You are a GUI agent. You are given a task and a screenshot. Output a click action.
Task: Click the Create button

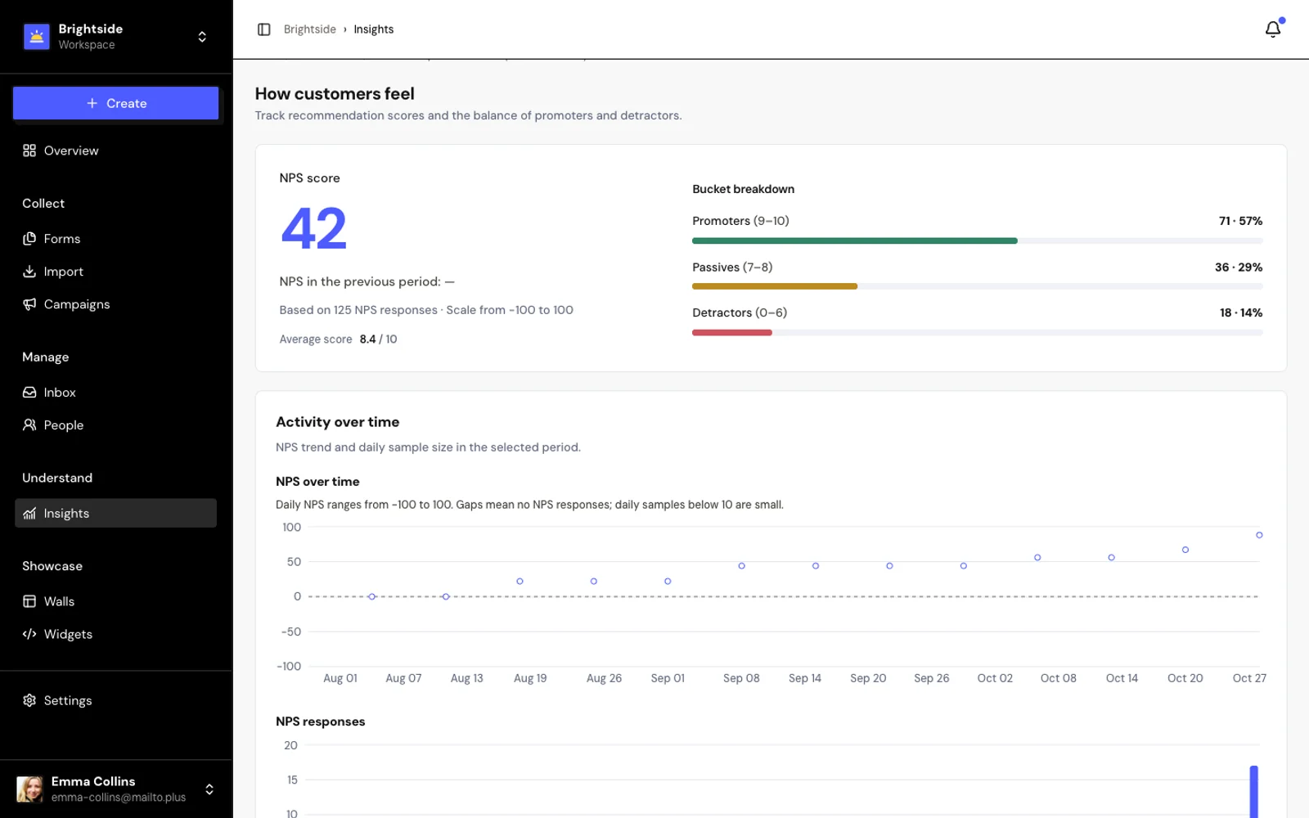point(115,103)
